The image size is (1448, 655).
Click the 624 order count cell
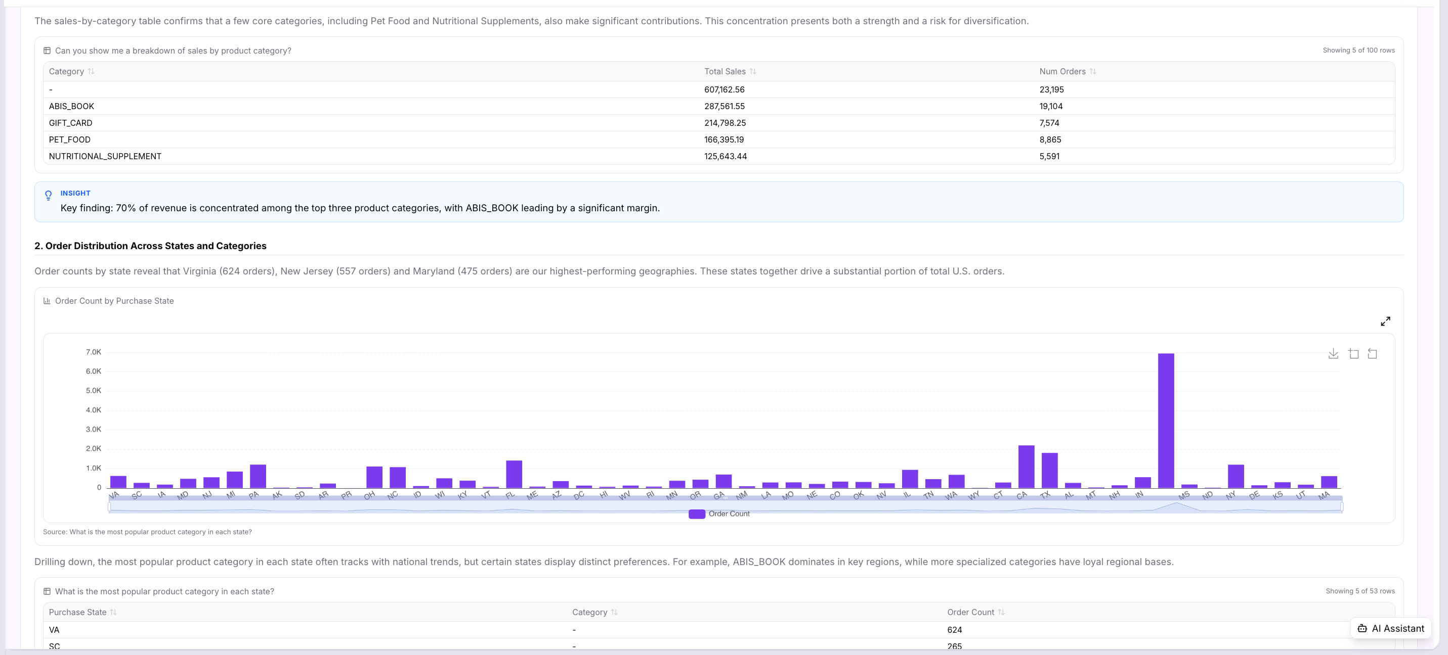tap(955, 630)
